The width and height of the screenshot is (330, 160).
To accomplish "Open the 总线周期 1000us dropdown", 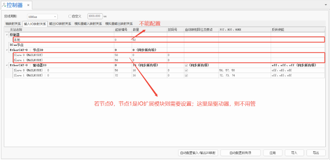I will coord(42,16).
